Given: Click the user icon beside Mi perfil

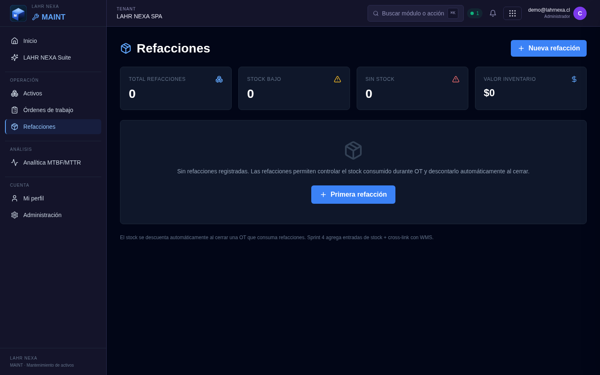Looking at the screenshot, I should pyautogui.click(x=15, y=198).
